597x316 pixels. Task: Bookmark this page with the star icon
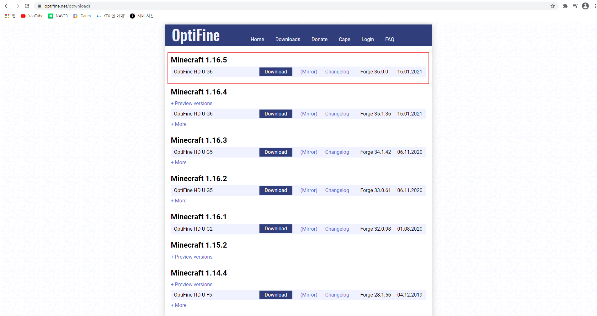553,6
